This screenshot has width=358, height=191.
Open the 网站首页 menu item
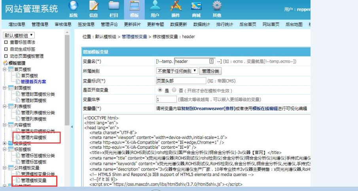(x=271, y=24)
